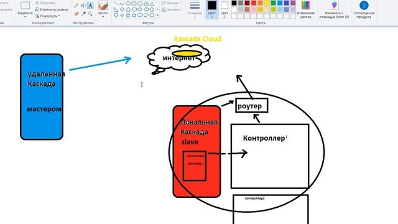Choose the Six-point star shape
Screen dimensions: 398x224
(x=134, y=15)
